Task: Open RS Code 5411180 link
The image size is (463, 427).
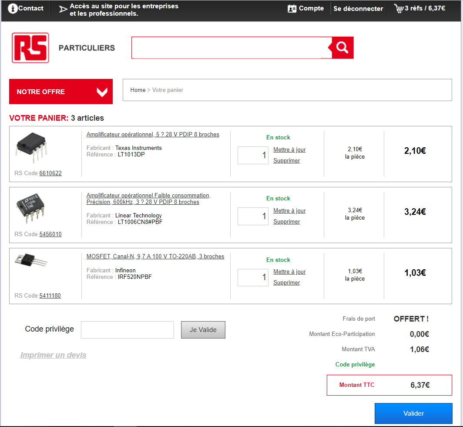Action: click(50, 295)
